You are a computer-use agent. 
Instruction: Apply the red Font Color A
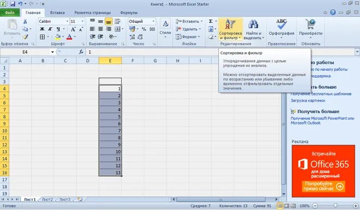tap(69, 36)
